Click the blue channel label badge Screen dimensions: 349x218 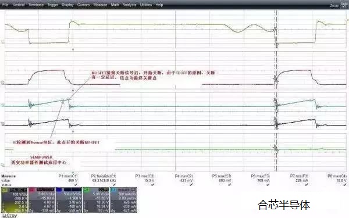(59, 190)
